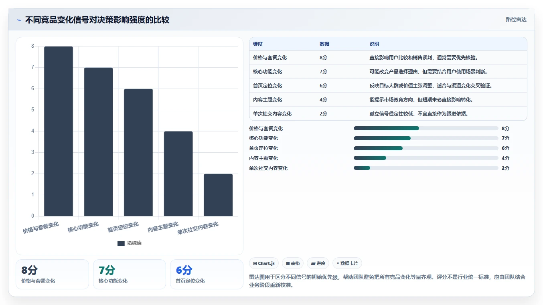Click the x-axis label 内容主题变化
This screenshot has height=305, width=543.
pyautogui.click(x=163, y=227)
